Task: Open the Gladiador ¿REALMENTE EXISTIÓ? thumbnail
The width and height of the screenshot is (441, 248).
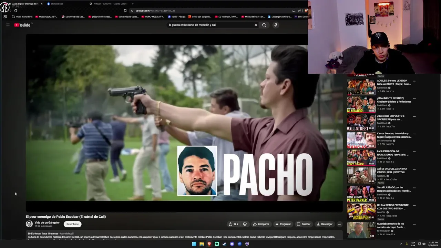Action: [x=361, y=105]
